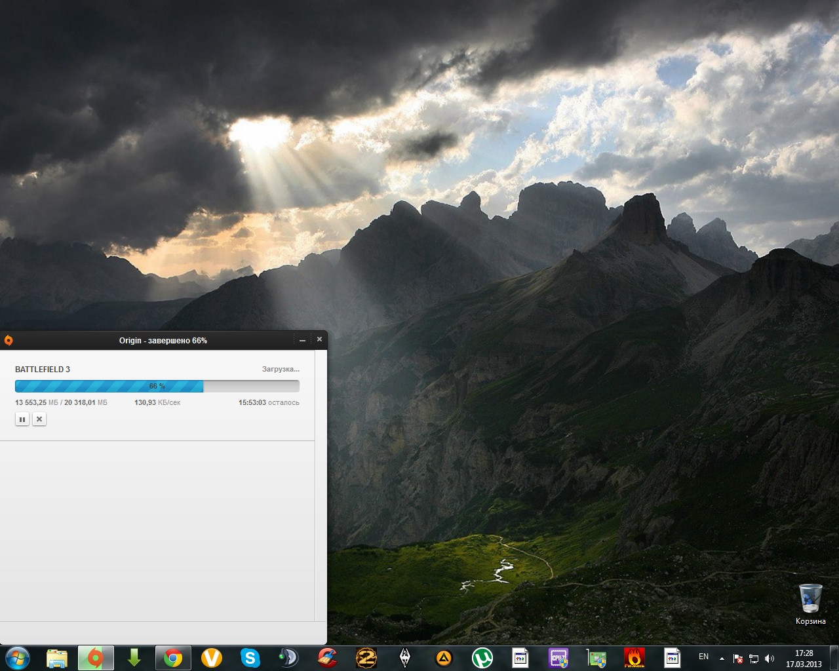Switch to Origin in the taskbar
This screenshot has width=839, height=671.
click(x=96, y=657)
